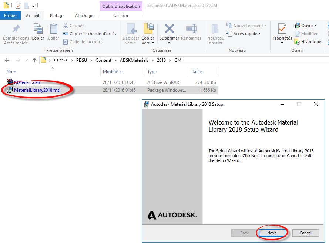Click the installer icon of MaterialLibrary2018.msi
329x244 pixels.
pyautogui.click(x=10, y=90)
